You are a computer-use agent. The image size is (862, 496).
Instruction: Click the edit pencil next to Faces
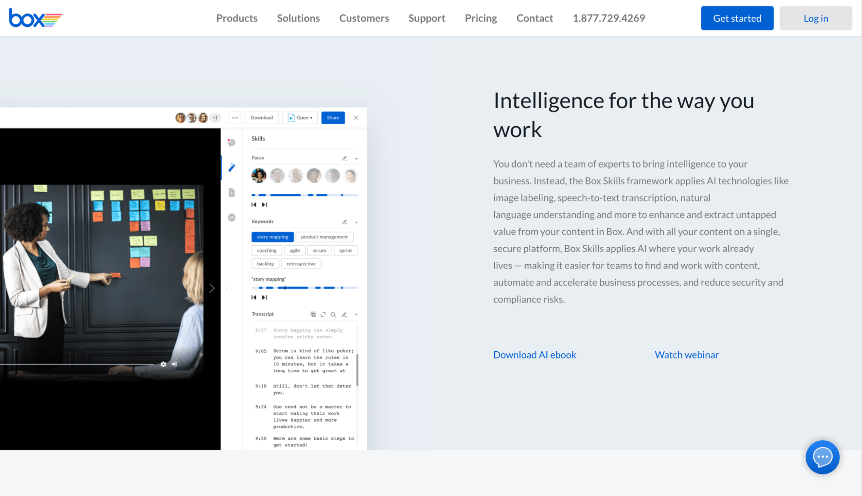pos(345,158)
